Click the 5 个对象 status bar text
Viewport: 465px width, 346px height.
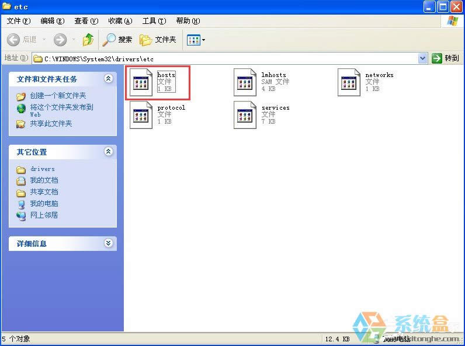(16, 339)
